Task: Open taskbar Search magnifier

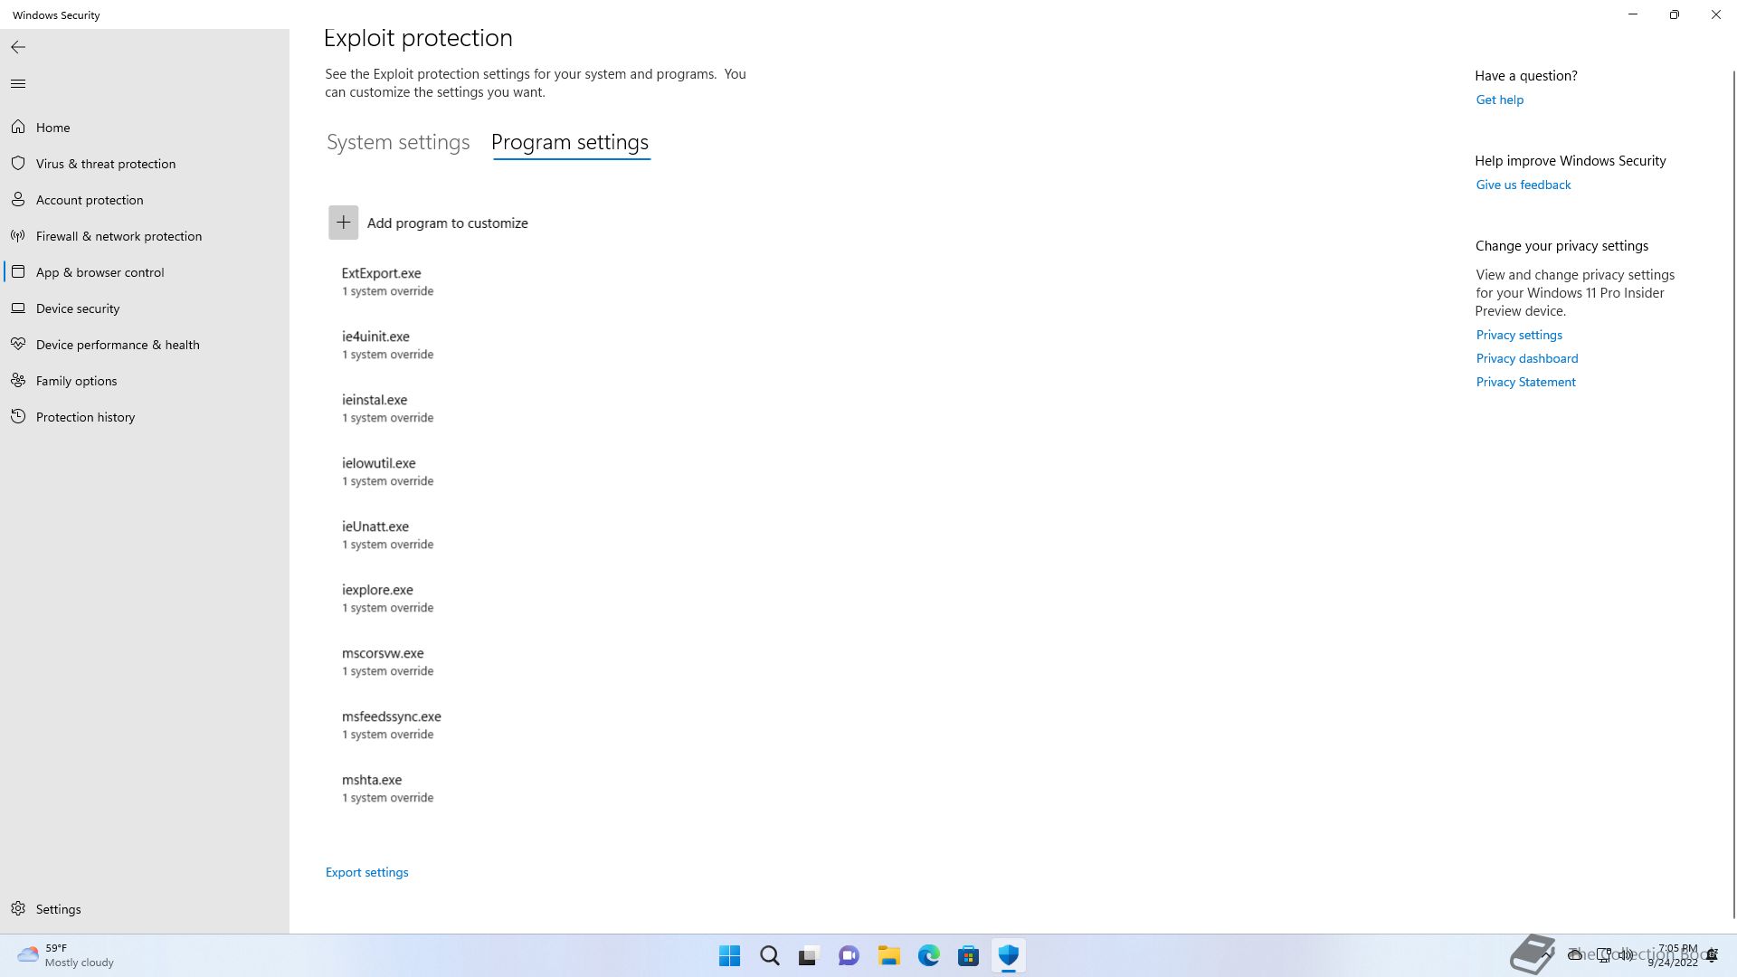Action: [x=770, y=955]
